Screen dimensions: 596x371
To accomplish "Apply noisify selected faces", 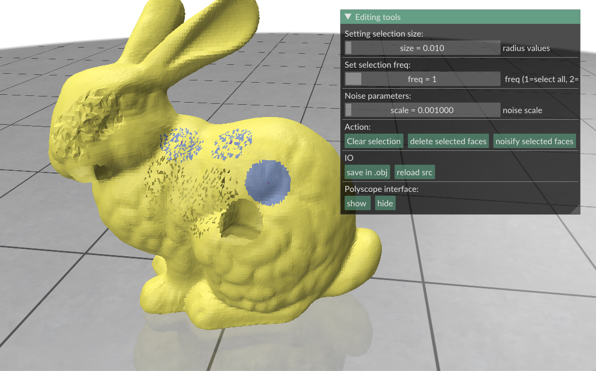I will 534,141.
